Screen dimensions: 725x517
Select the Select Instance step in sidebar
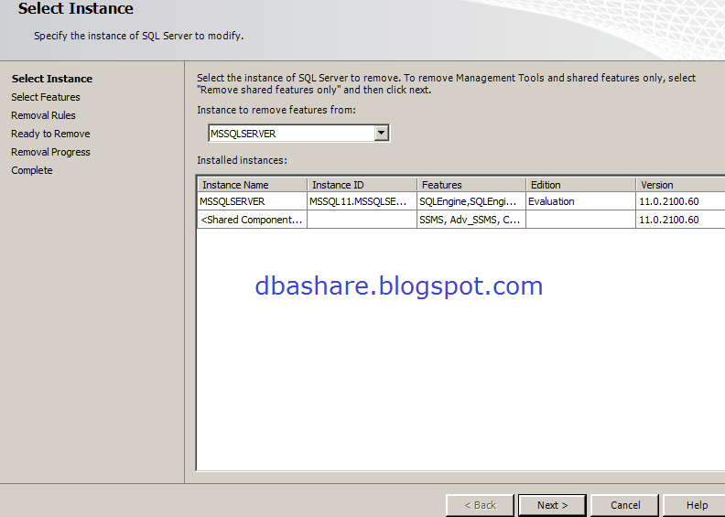point(52,79)
